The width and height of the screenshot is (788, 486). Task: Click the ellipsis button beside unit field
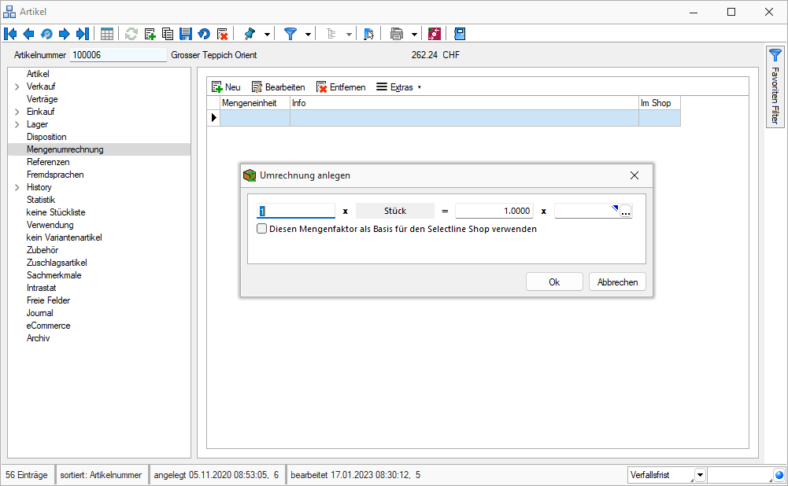pyautogui.click(x=626, y=212)
